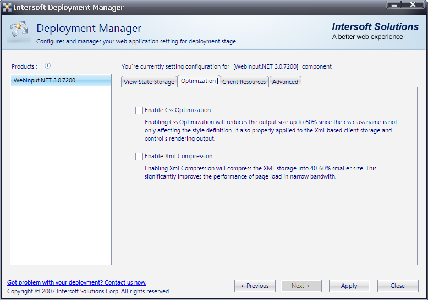This screenshot has height=301, width=428.
Task: Enable Xml Compression checkbox
Action: (139, 156)
